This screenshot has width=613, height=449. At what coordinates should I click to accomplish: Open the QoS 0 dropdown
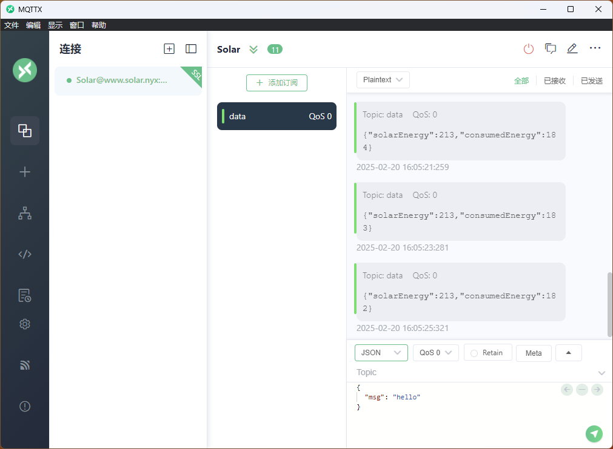click(x=435, y=353)
